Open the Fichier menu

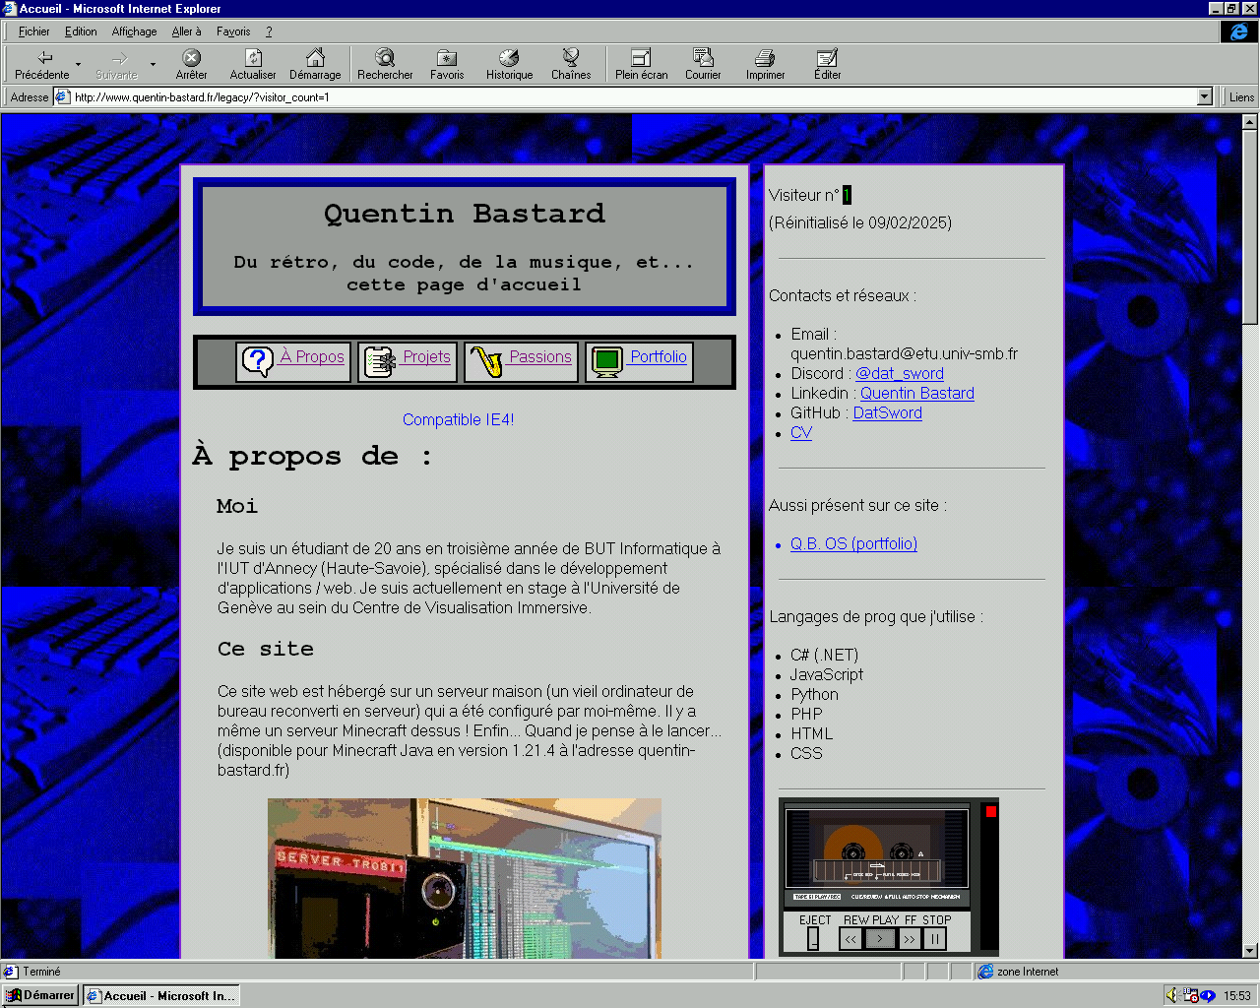coord(33,31)
